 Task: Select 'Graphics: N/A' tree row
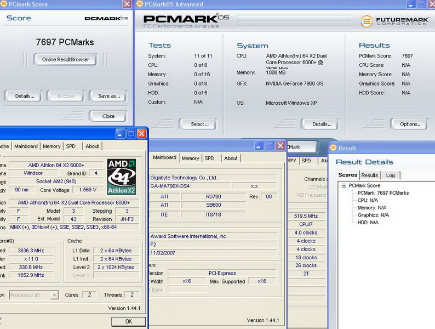point(373,215)
